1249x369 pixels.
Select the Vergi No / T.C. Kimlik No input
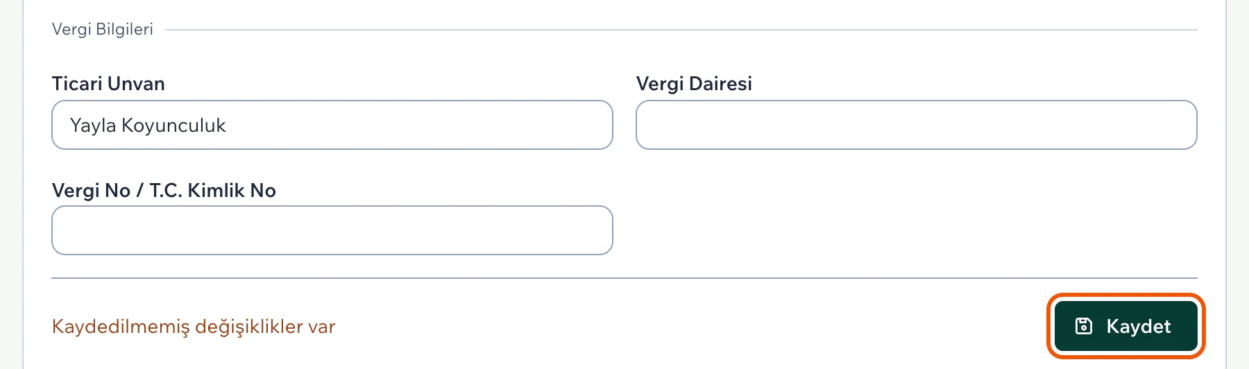[332, 230]
